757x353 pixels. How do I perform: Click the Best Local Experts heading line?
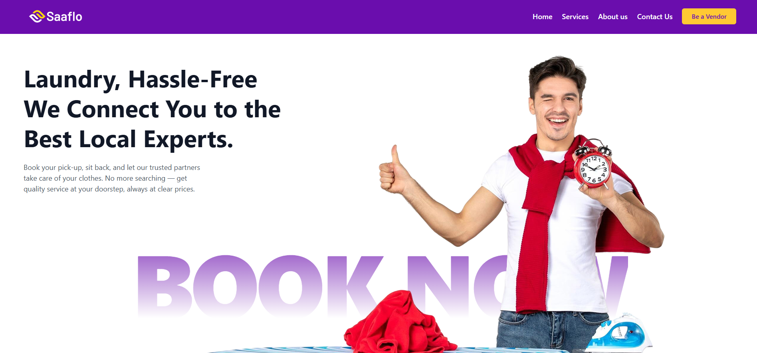click(x=129, y=139)
